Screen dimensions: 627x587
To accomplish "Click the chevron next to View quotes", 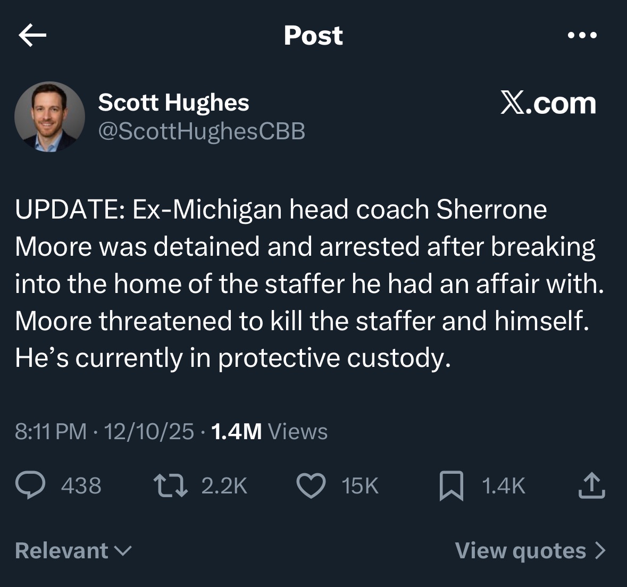I will point(600,550).
